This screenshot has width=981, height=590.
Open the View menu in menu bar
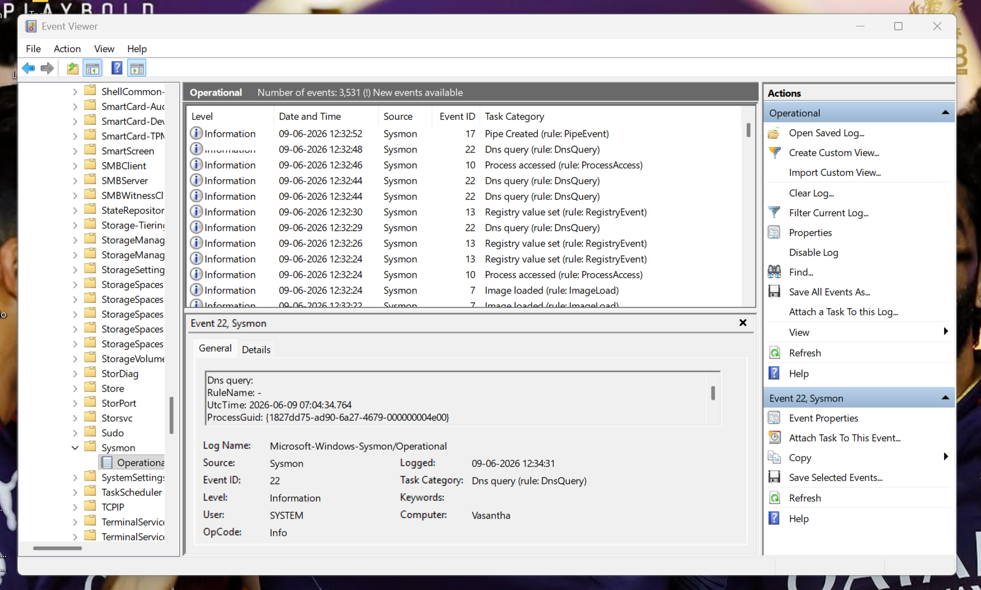104,49
